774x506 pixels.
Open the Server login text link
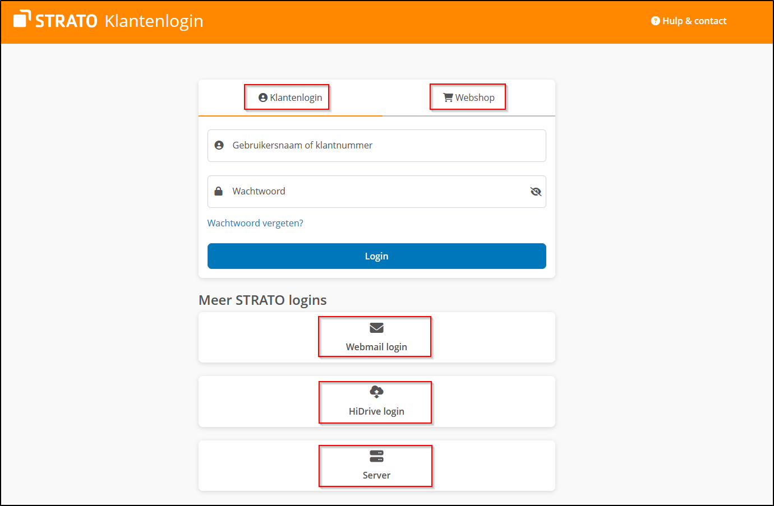376,475
